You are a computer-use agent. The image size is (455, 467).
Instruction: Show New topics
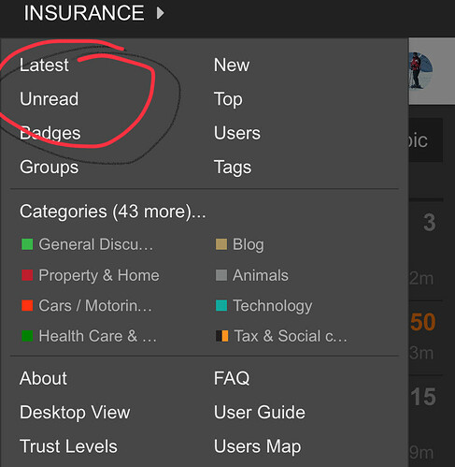click(x=232, y=65)
